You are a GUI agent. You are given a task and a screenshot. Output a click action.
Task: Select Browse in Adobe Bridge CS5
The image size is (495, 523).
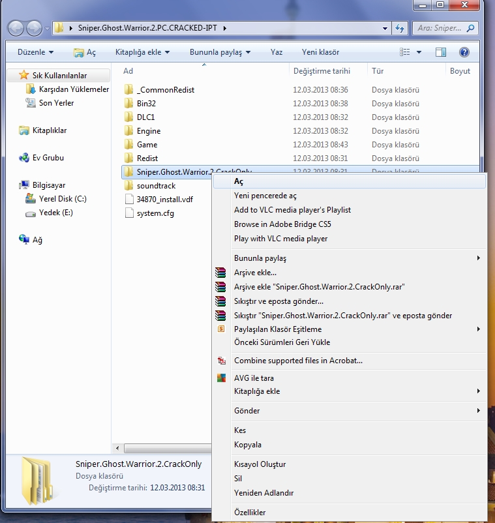point(349,224)
